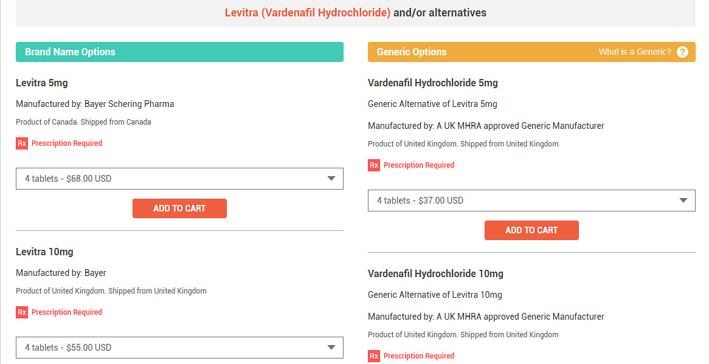Click the question mark help icon

tap(682, 52)
